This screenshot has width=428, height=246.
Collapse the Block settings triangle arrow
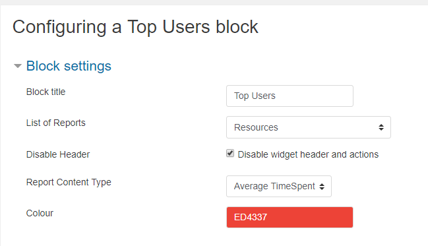pyautogui.click(x=18, y=66)
